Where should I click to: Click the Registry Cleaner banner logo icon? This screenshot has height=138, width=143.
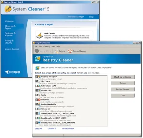38,59
